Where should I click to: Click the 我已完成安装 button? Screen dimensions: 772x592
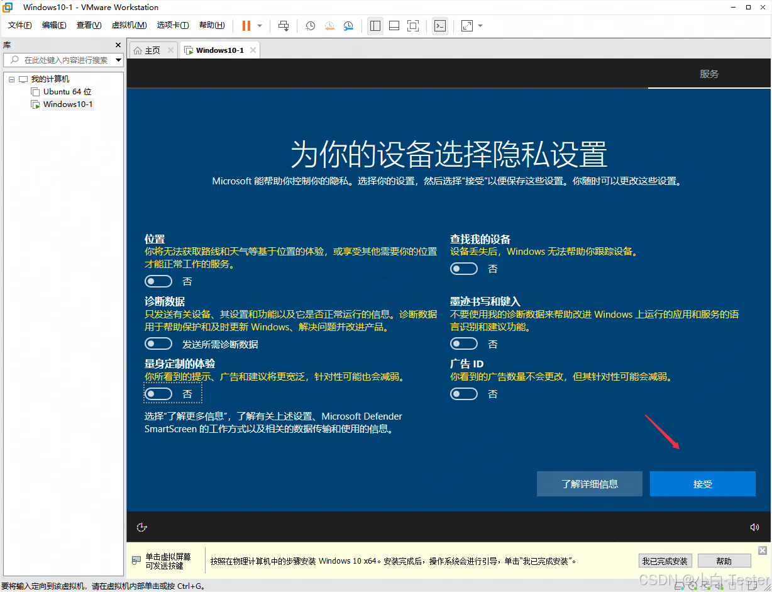[x=665, y=561]
